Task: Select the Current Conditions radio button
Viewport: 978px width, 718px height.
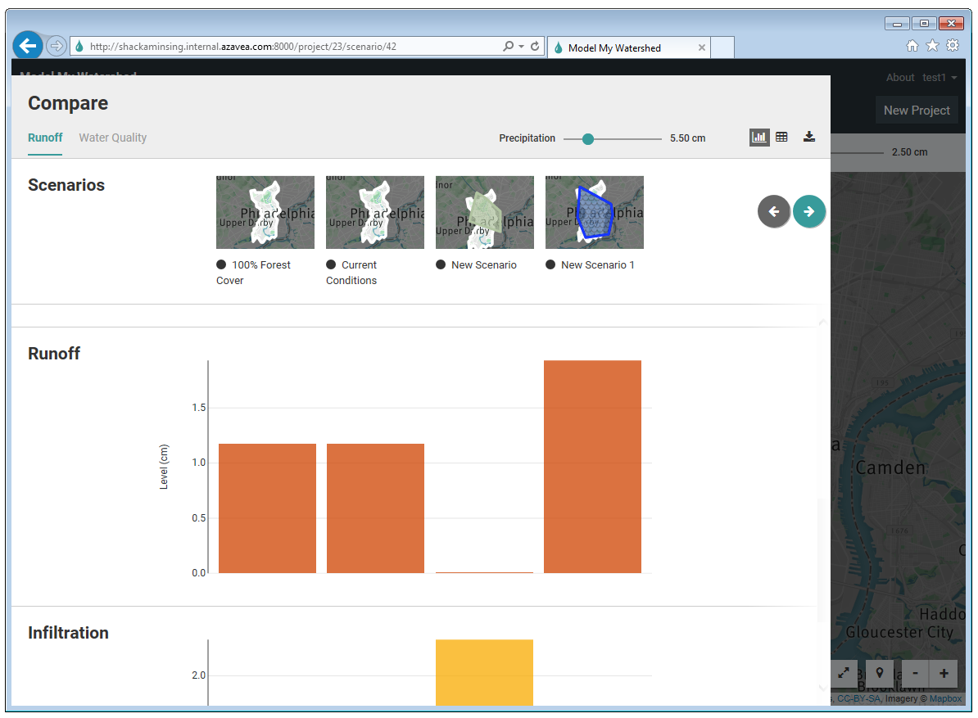Action: (x=330, y=264)
